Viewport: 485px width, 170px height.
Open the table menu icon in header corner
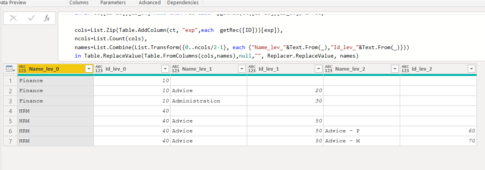pos(10,69)
